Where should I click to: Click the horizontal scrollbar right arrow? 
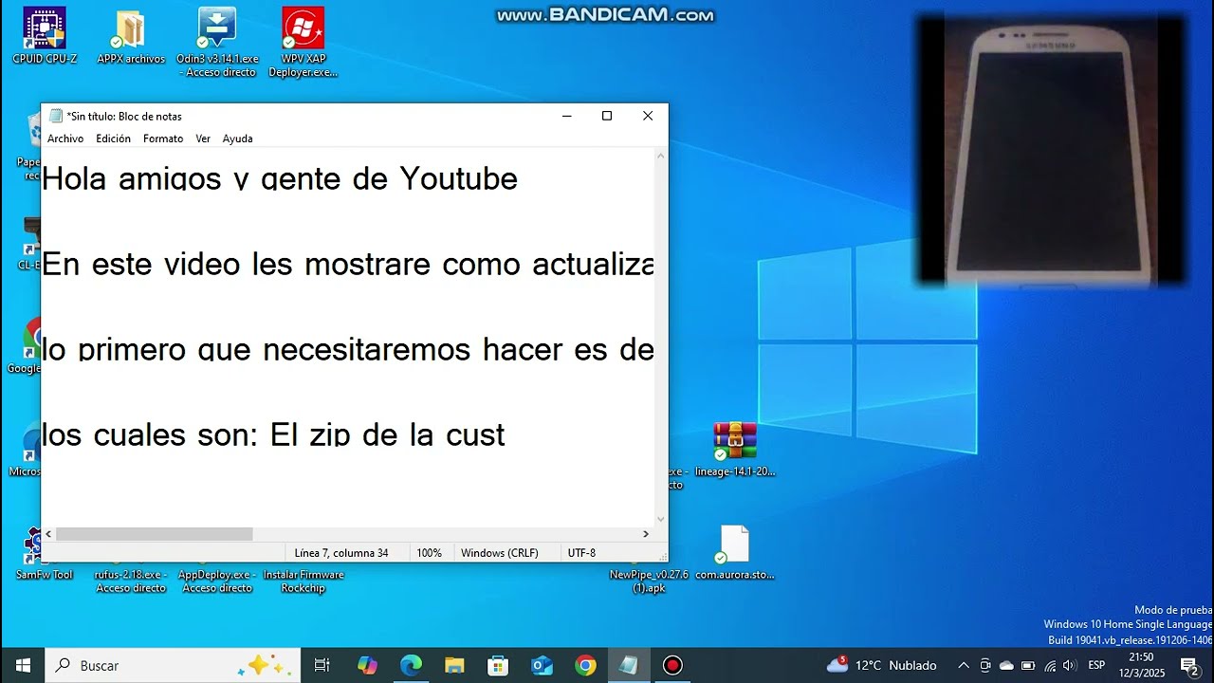click(x=647, y=534)
